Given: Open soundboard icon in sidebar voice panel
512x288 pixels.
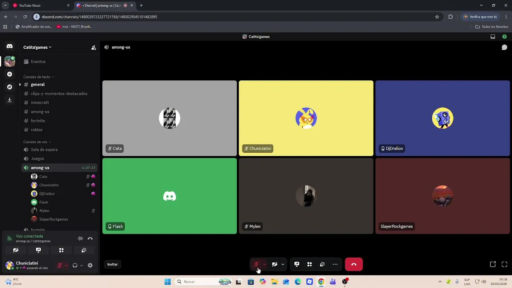Looking at the screenshot, I should (84, 250).
